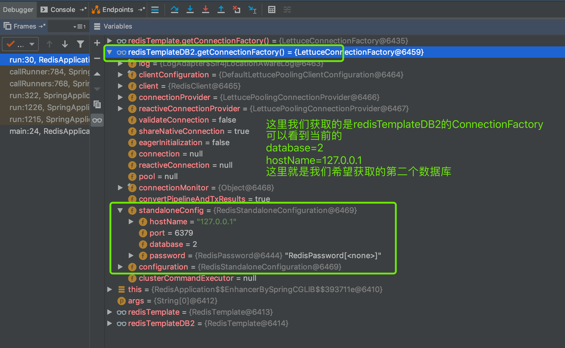Add a new watch with plus icon
565x348 pixels.
tap(97, 43)
